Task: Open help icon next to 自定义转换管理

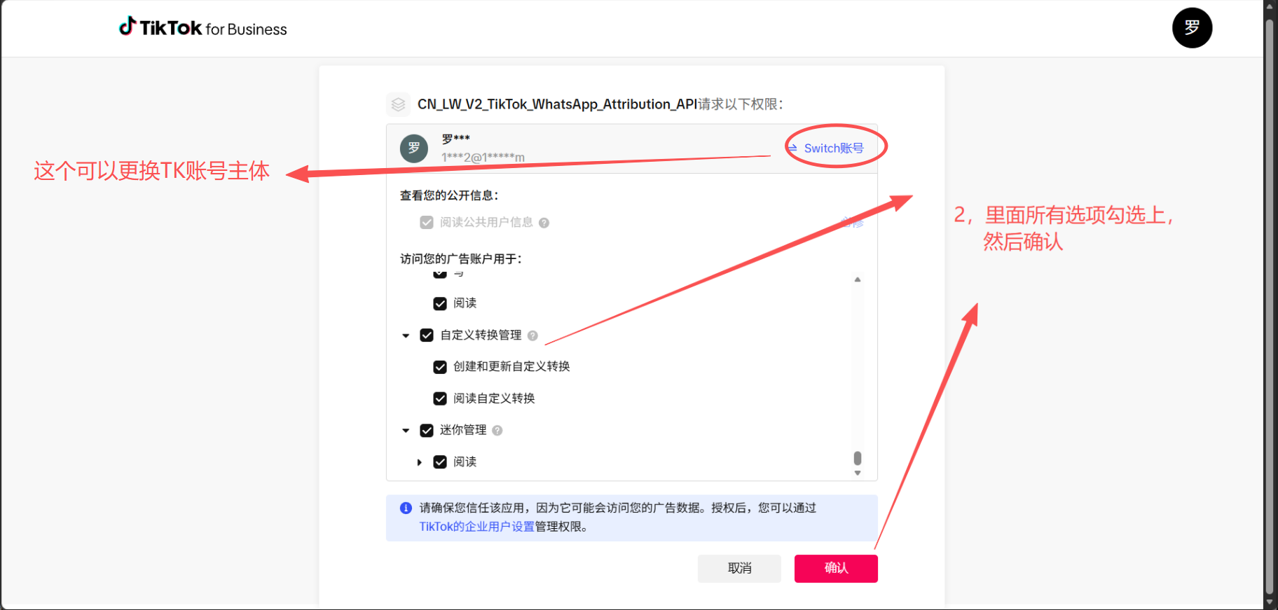Action: (532, 335)
